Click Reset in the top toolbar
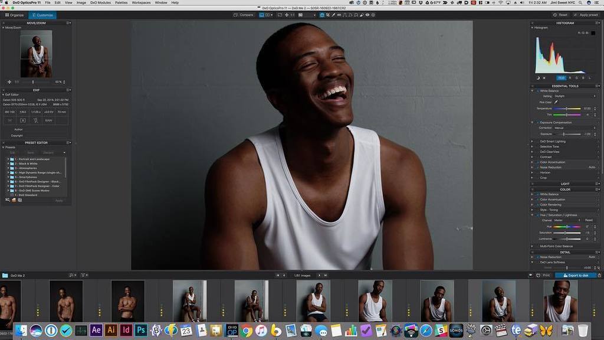604x340 pixels. (560, 15)
